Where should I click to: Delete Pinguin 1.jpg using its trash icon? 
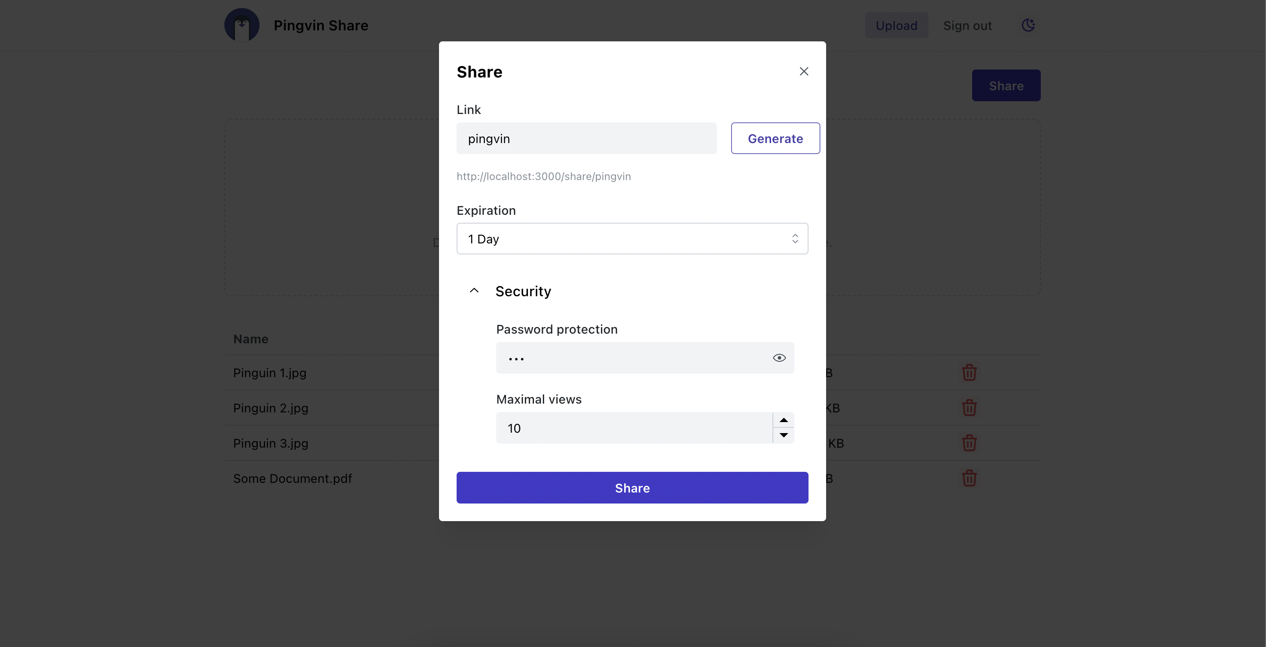point(969,373)
